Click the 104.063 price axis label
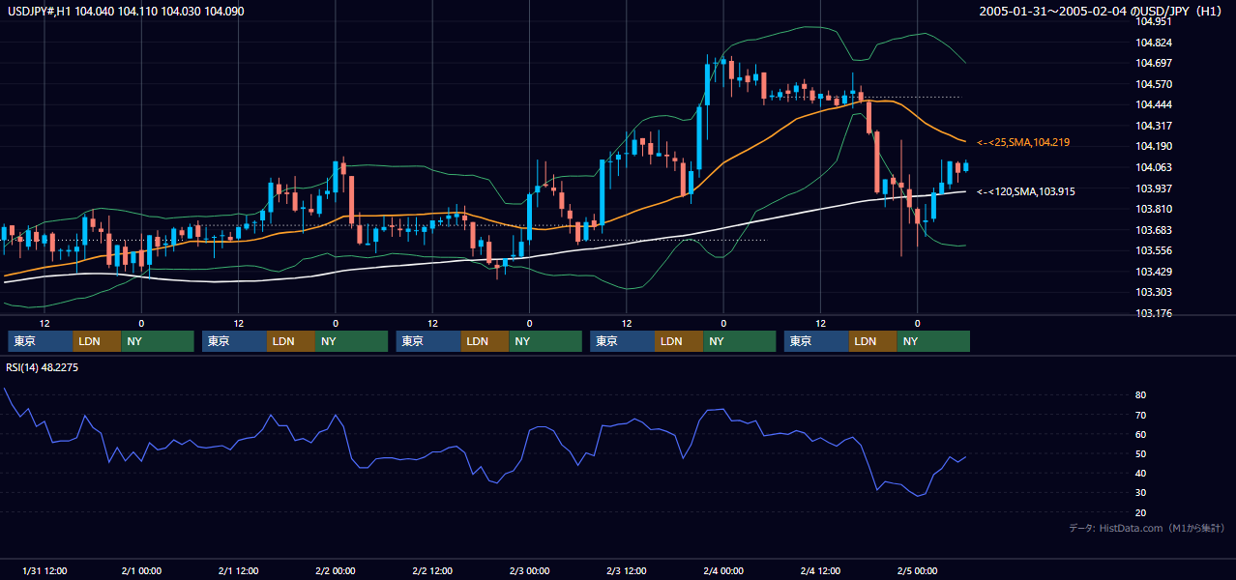 coord(1155,167)
